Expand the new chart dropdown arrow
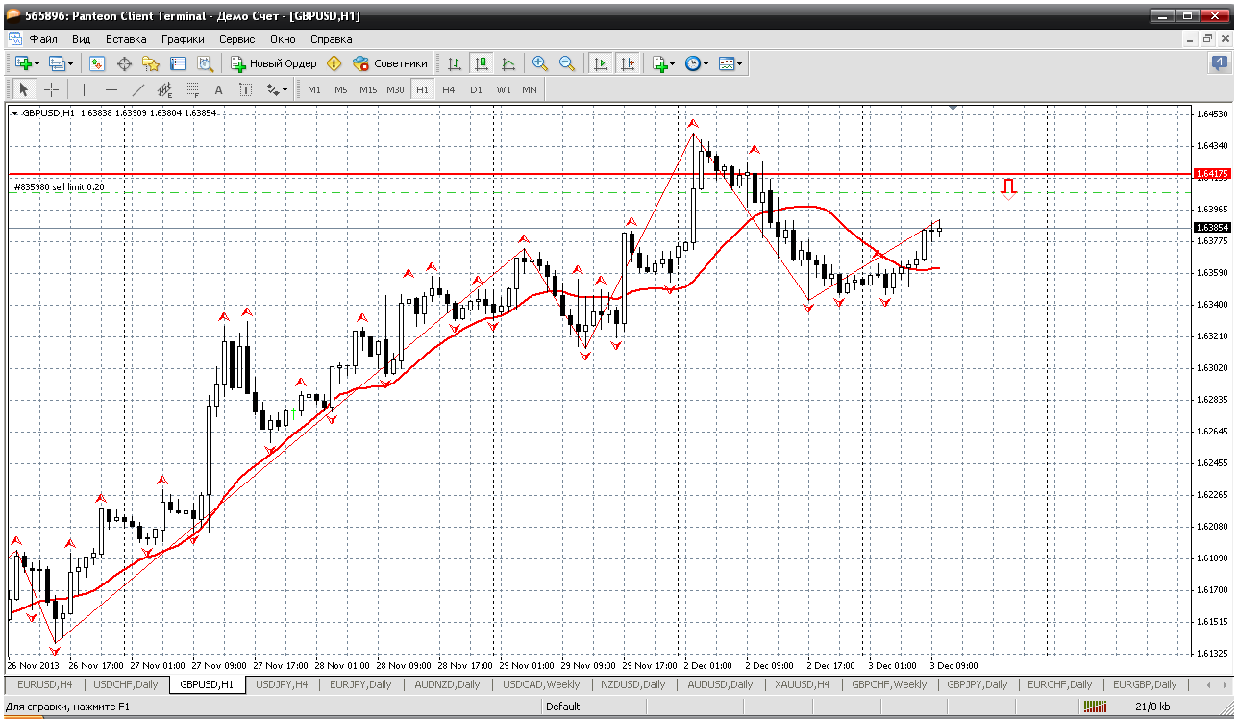This screenshot has height=719, width=1238. [37, 64]
